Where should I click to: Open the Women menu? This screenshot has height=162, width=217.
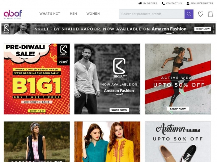tap(93, 14)
